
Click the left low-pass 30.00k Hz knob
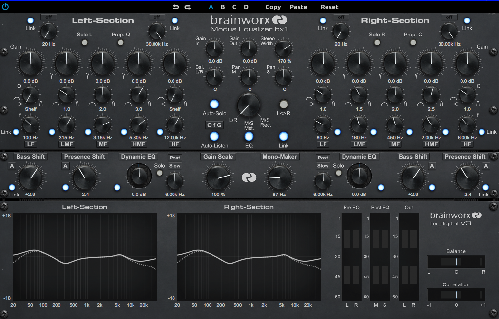(x=157, y=32)
